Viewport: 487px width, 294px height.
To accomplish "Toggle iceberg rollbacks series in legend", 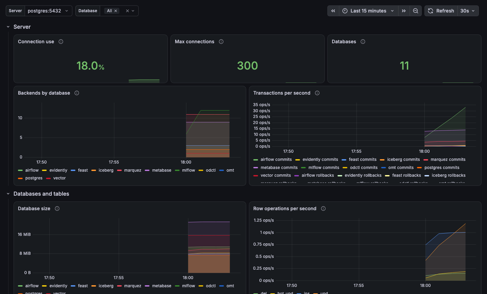I will click(x=448, y=175).
